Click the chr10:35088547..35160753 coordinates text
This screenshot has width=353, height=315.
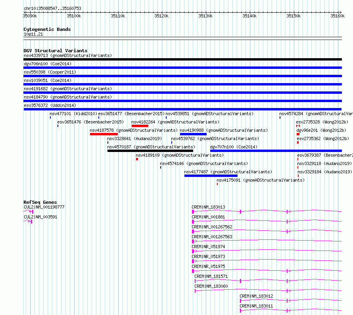(52, 9)
